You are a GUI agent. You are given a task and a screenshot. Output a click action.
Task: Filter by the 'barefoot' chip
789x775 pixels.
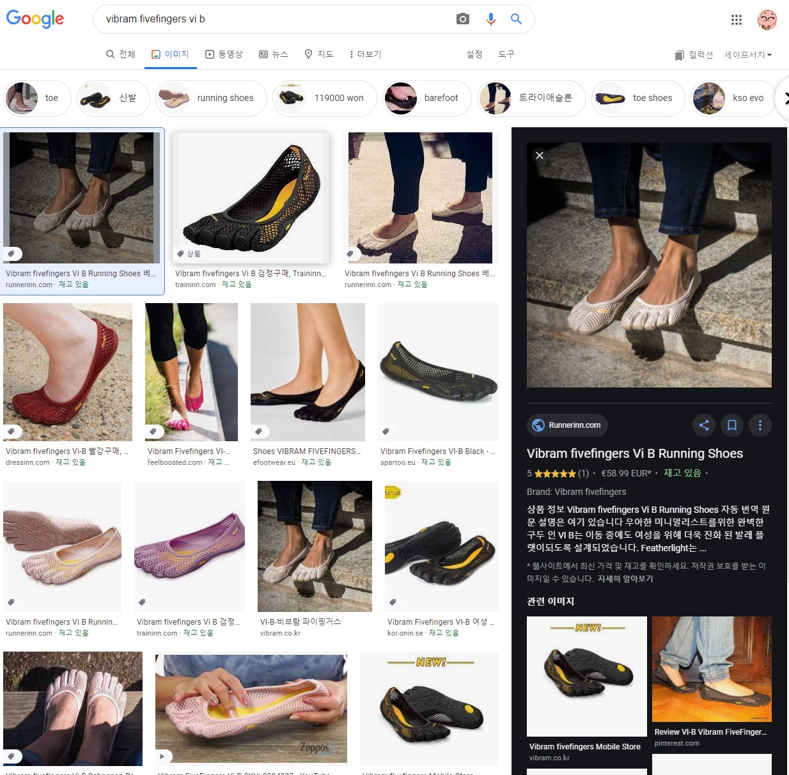pyautogui.click(x=427, y=98)
